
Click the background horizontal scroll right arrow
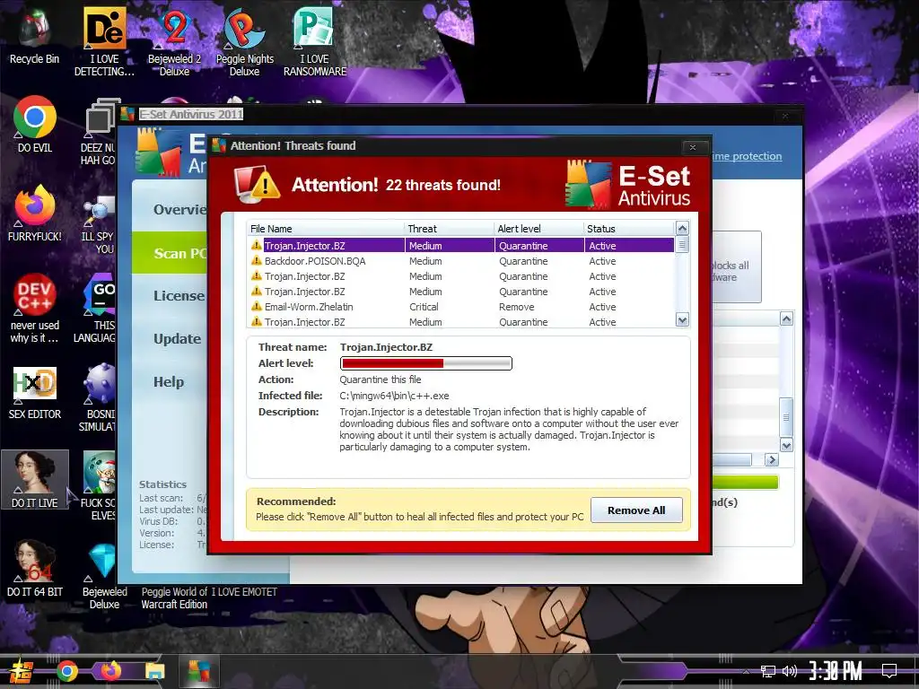(772, 460)
